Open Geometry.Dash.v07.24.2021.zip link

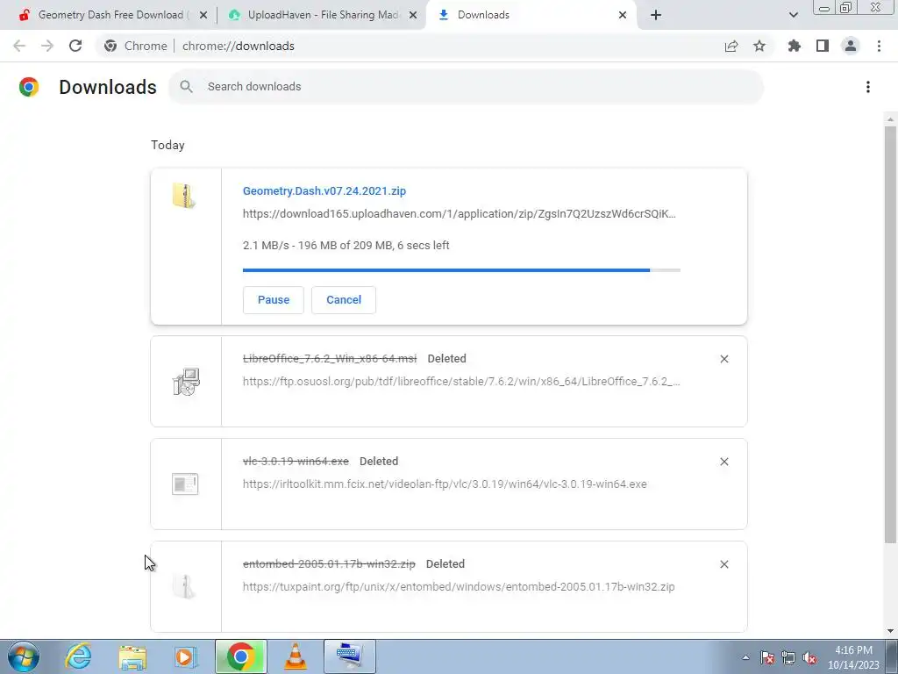point(324,190)
